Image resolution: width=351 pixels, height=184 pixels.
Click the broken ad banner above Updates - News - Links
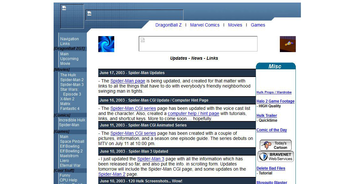tap(198, 44)
